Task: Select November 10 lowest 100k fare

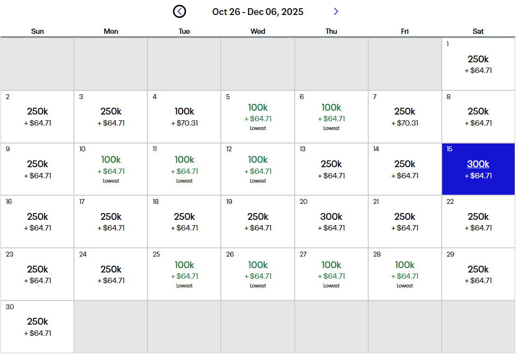Action: click(111, 169)
